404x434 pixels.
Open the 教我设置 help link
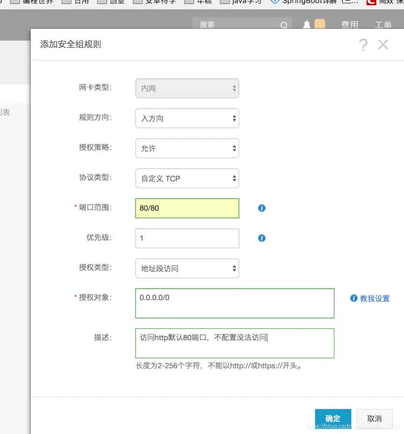point(374,298)
